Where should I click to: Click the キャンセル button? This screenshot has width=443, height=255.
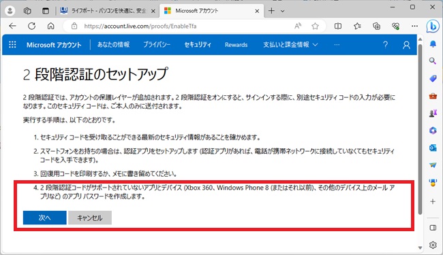(x=90, y=218)
